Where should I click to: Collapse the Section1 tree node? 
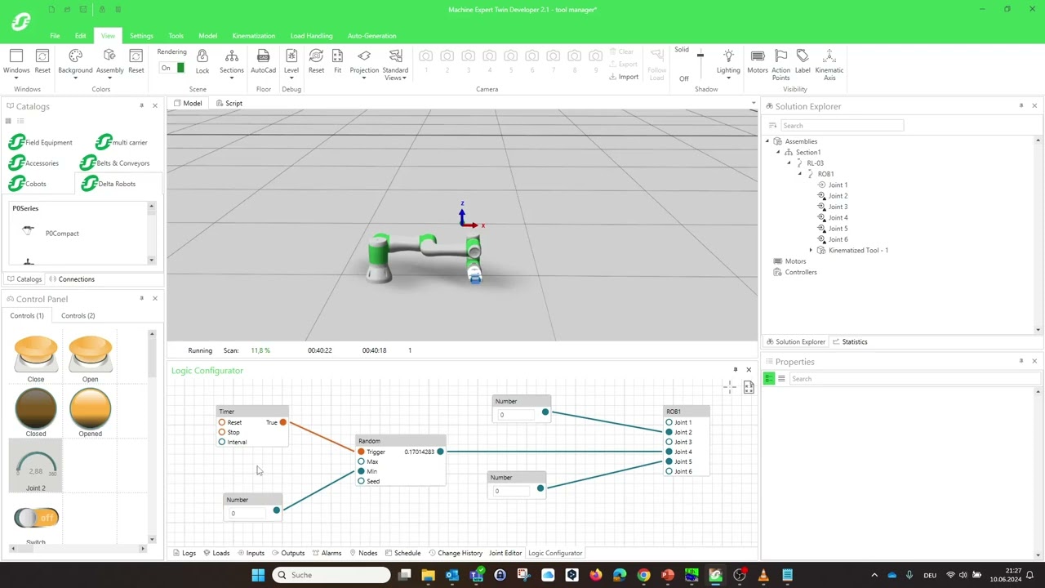click(x=778, y=152)
